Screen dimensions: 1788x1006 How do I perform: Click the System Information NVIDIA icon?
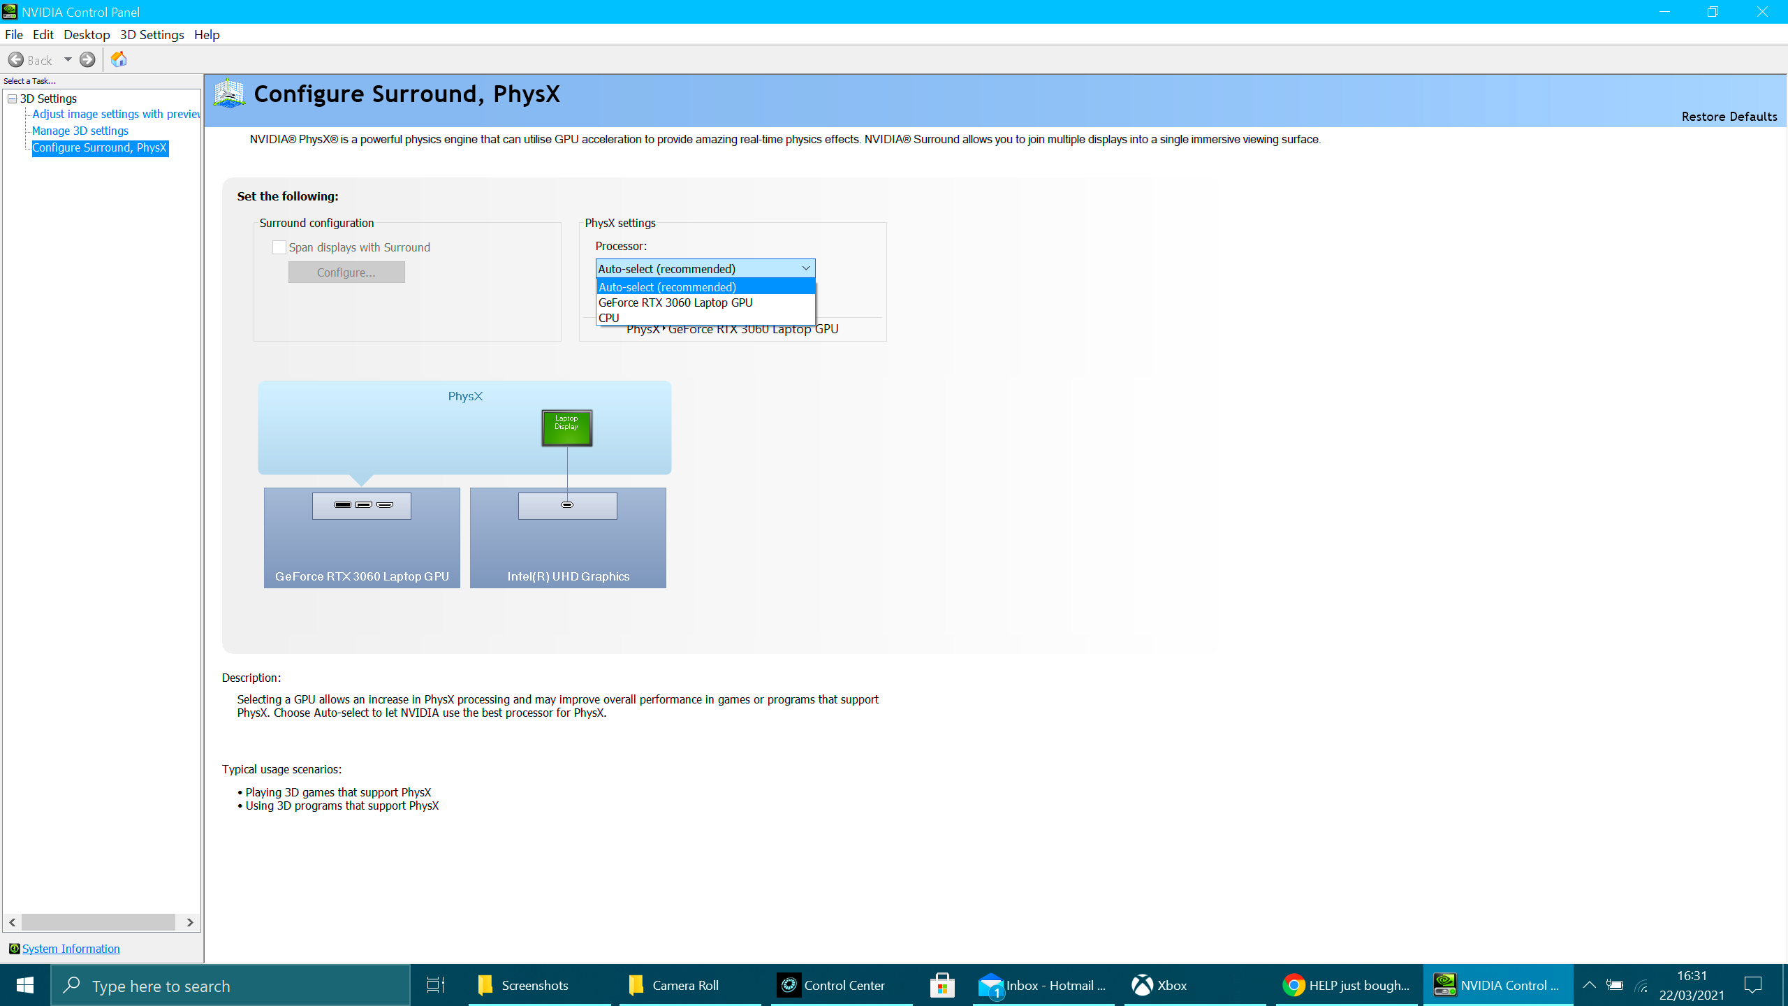14,948
